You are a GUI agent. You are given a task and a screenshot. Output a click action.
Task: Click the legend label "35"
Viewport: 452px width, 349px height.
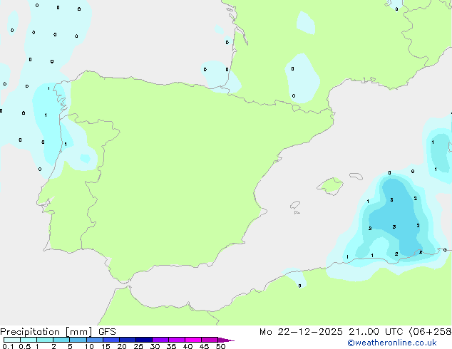(x=171, y=346)
